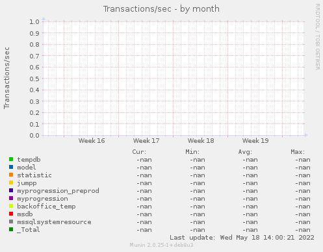
Task: Click the jumpp yellow legend swatch
Action: (x=11, y=183)
